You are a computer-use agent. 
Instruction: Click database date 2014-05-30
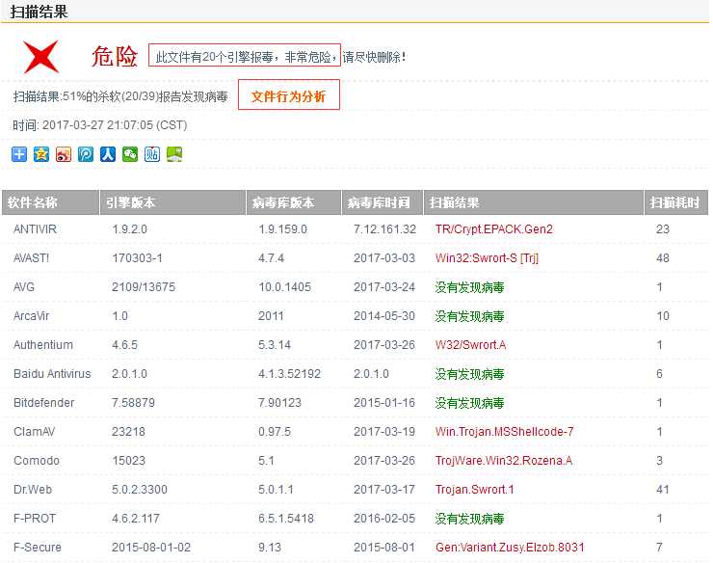[x=384, y=316]
